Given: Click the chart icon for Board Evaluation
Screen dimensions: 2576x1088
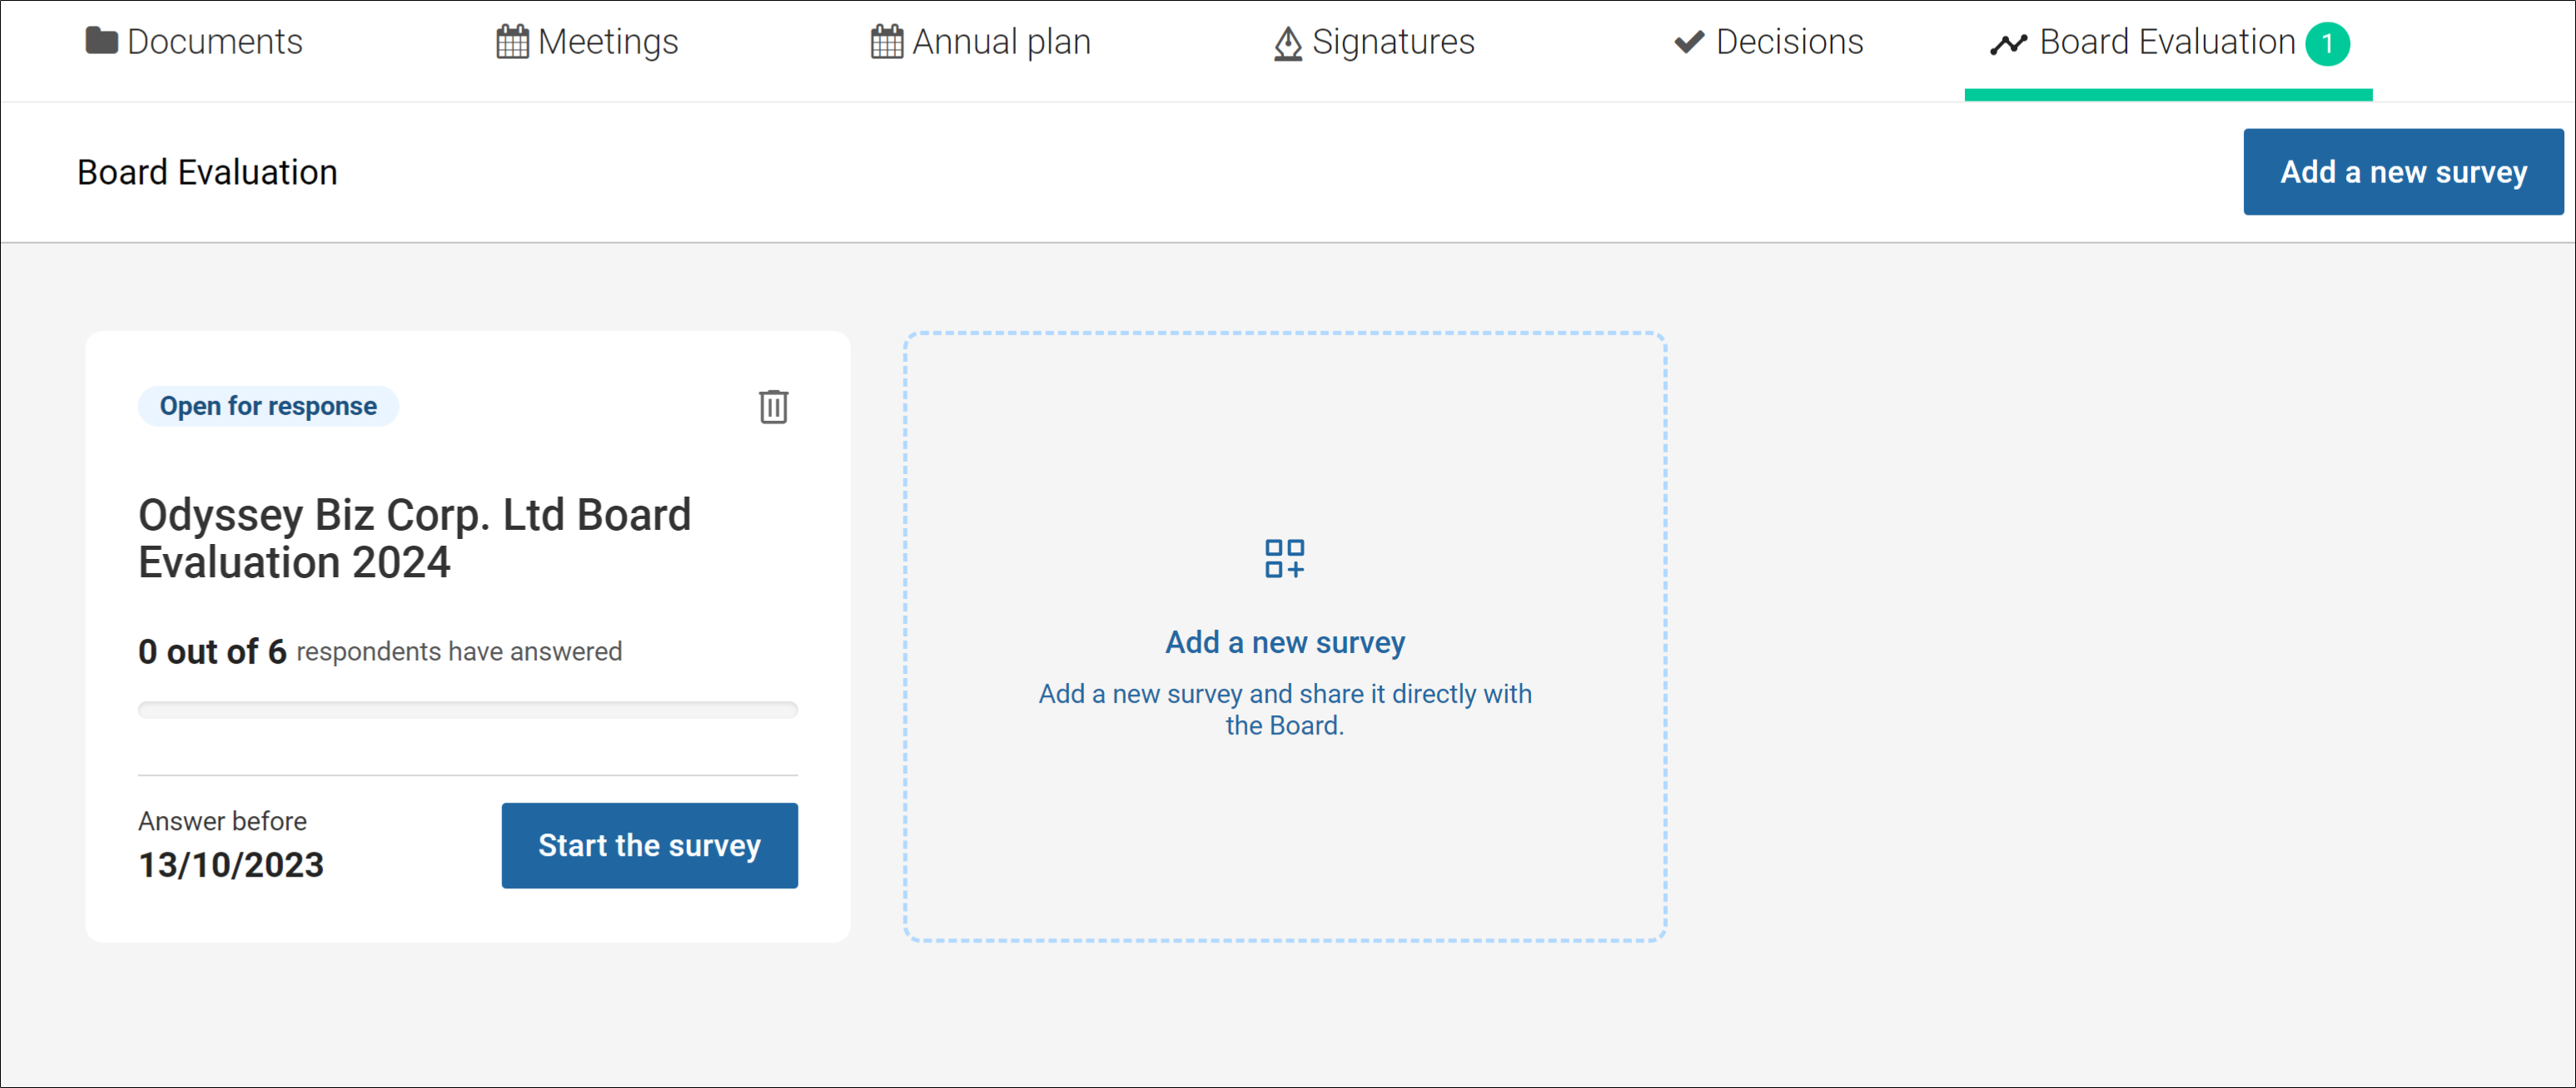Looking at the screenshot, I should [x=2010, y=42].
